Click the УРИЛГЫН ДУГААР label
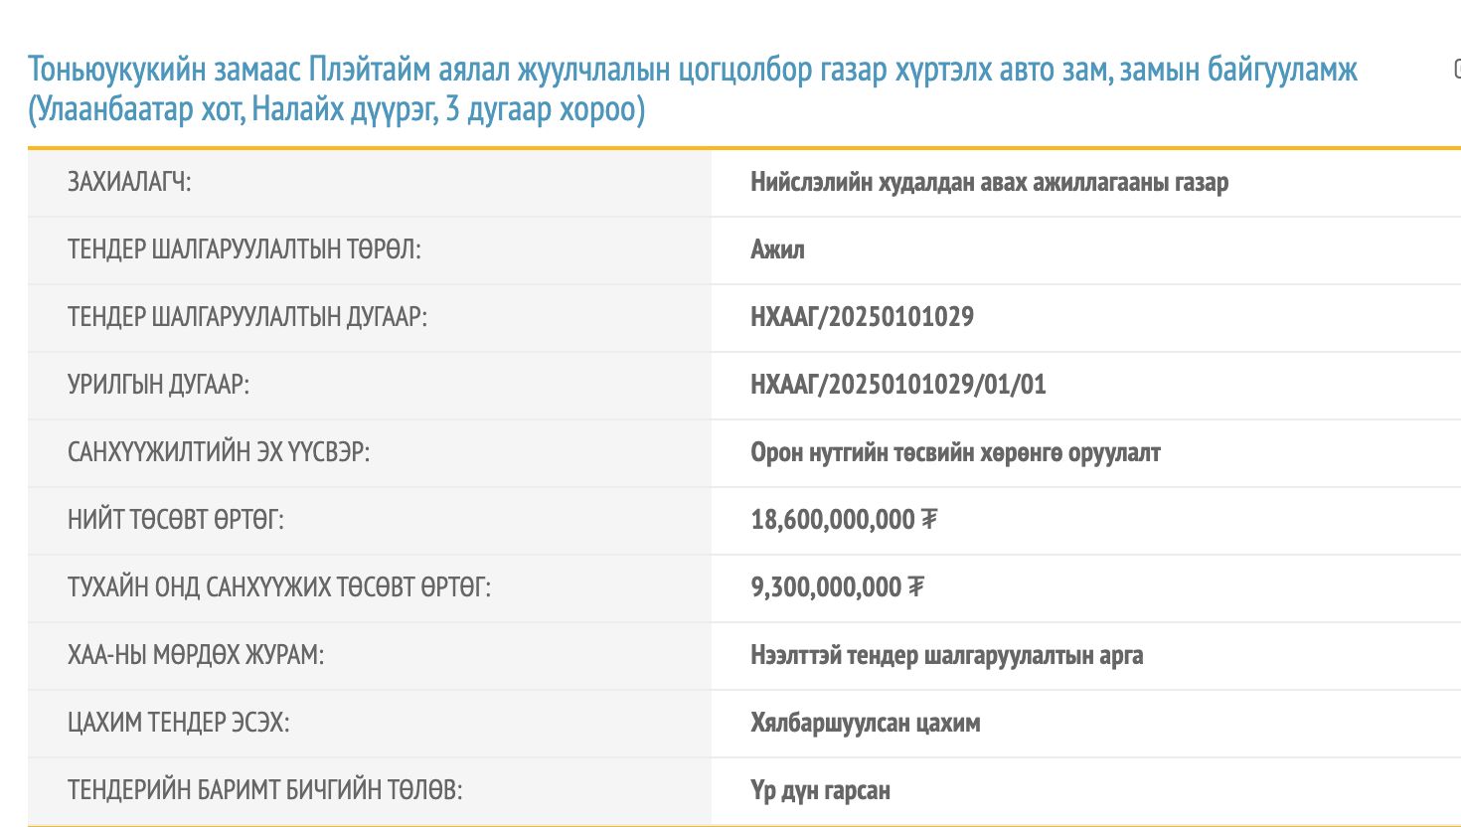 click(159, 386)
